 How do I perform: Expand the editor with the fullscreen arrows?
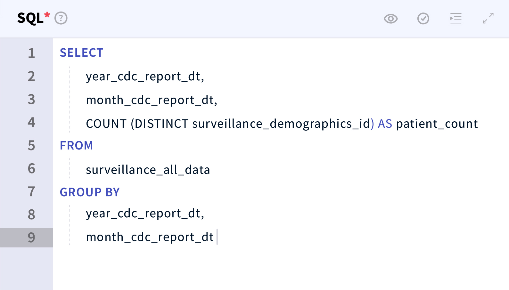[488, 18]
